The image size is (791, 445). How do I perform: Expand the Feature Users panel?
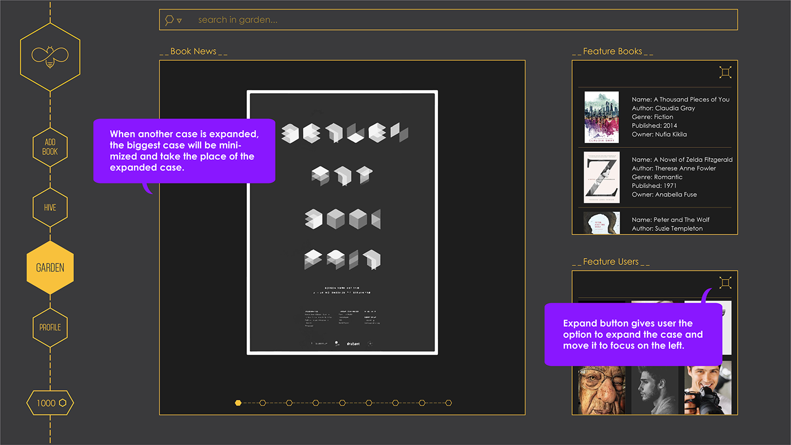tap(725, 282)
